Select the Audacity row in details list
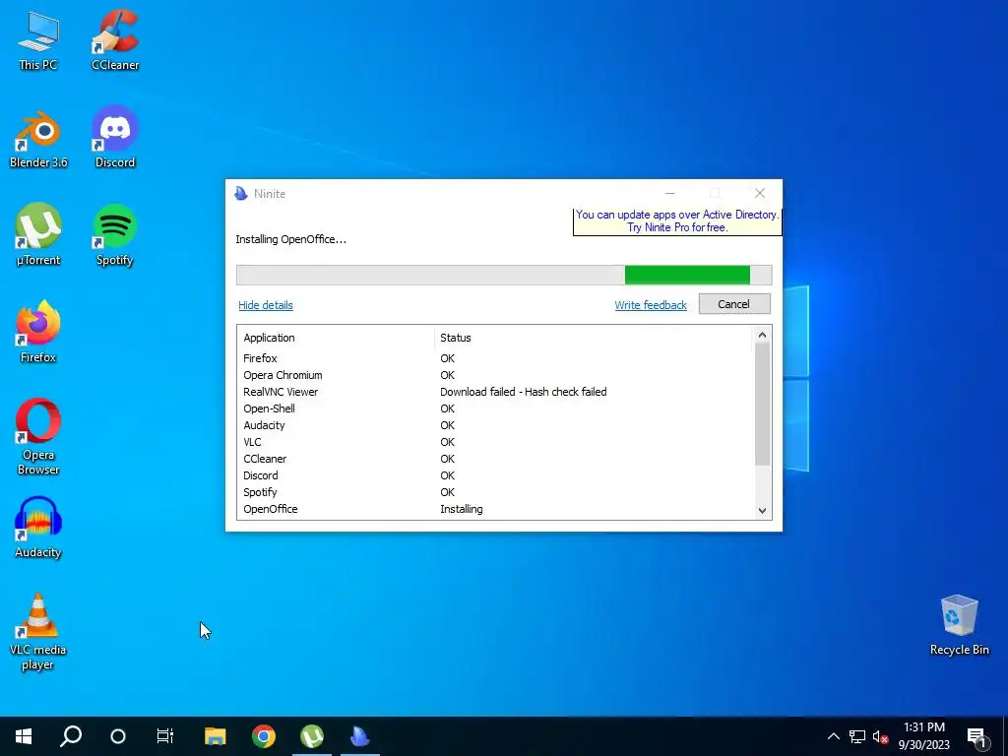1008x756 pixels. click(x=495, y=425)
